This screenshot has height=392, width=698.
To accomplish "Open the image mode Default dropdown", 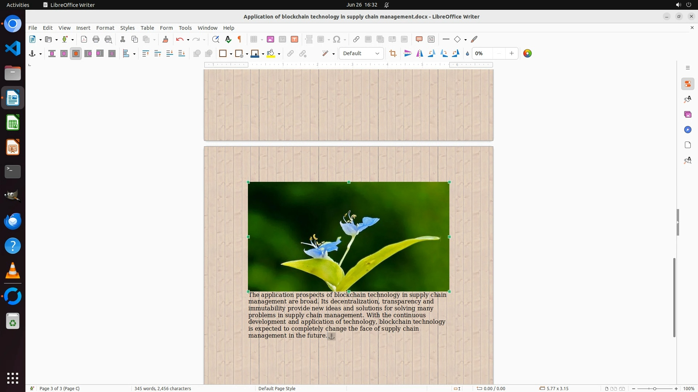I will point(361,53).
